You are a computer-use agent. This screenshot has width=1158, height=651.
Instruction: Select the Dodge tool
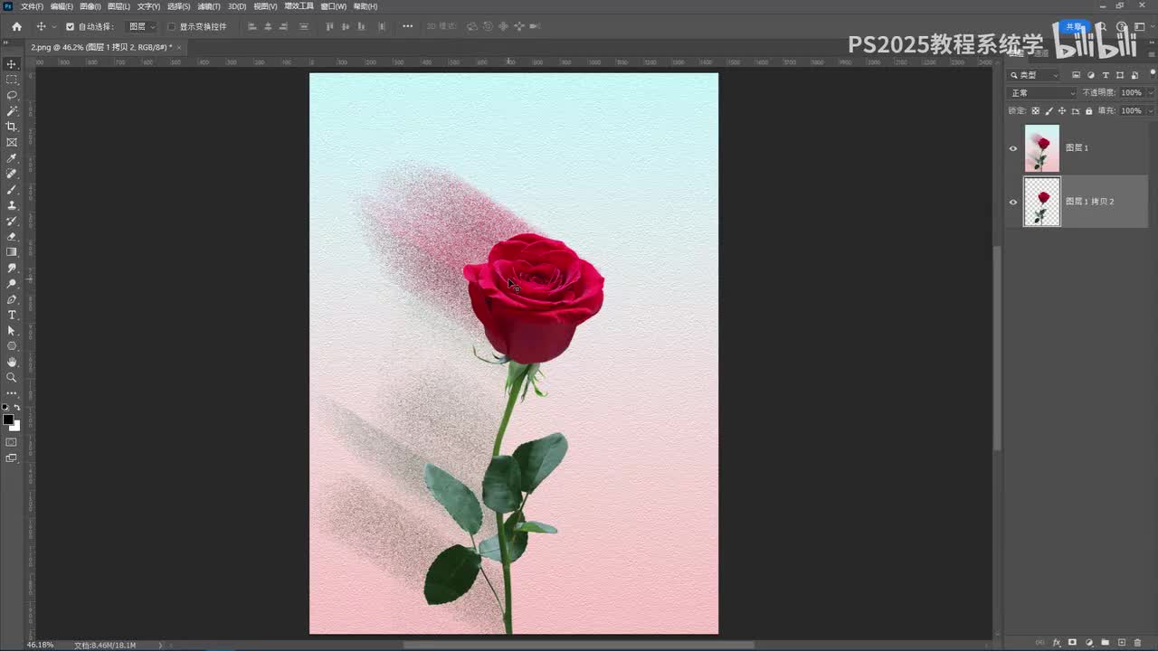point(12,284)
